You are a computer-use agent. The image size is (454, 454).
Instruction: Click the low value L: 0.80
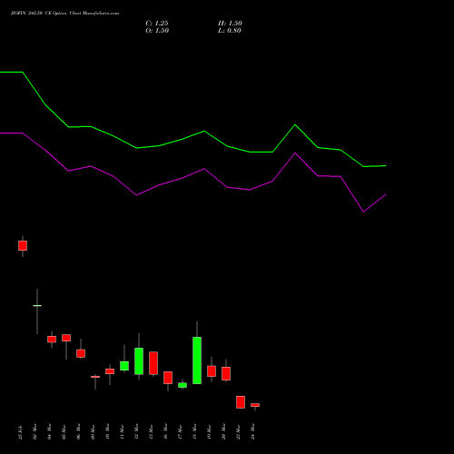pos(230,31)
